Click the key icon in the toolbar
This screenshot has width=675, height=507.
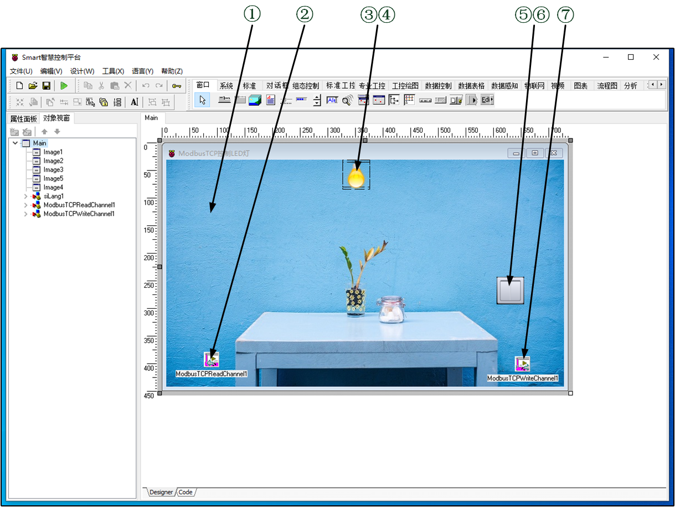pyautogui.click(x=177, y=86)
